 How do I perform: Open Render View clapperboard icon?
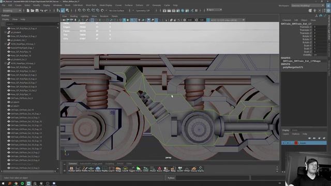click(x=164, y=10)
